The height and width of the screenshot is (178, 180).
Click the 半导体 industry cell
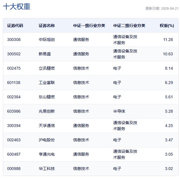click(x=119, y=111)
